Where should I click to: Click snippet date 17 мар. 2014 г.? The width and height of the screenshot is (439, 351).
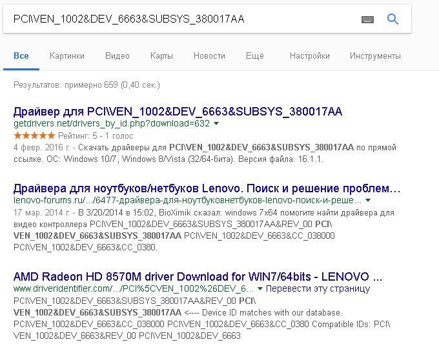pos(42,213)
